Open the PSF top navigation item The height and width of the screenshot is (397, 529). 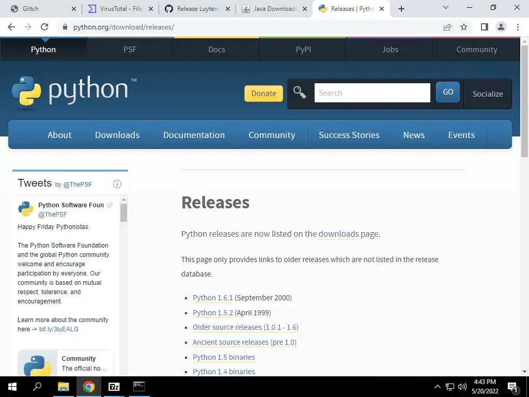coord(130,50)
